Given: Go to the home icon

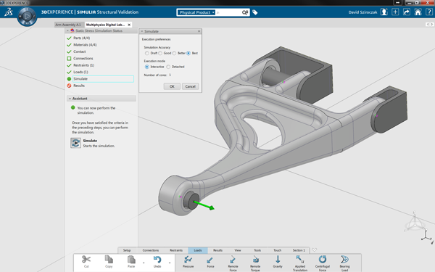Looking at the screenshot, I should click(418, 12).
